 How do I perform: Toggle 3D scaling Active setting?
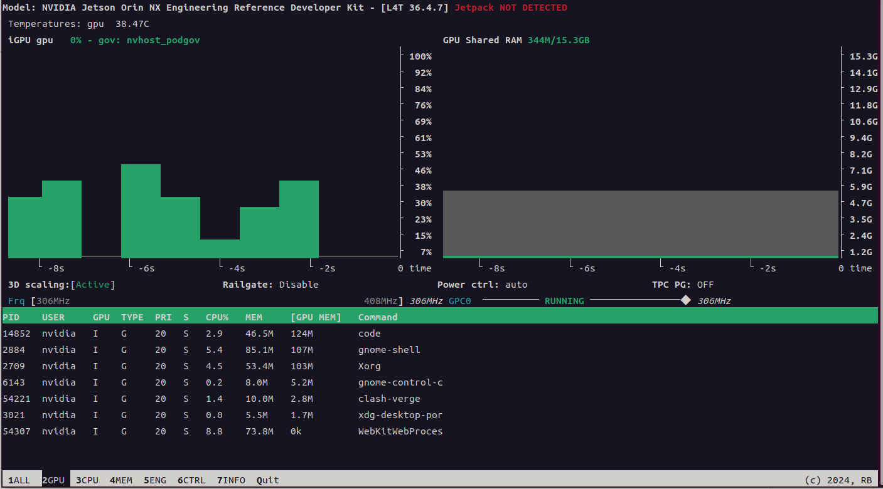[x=93, y=285]
